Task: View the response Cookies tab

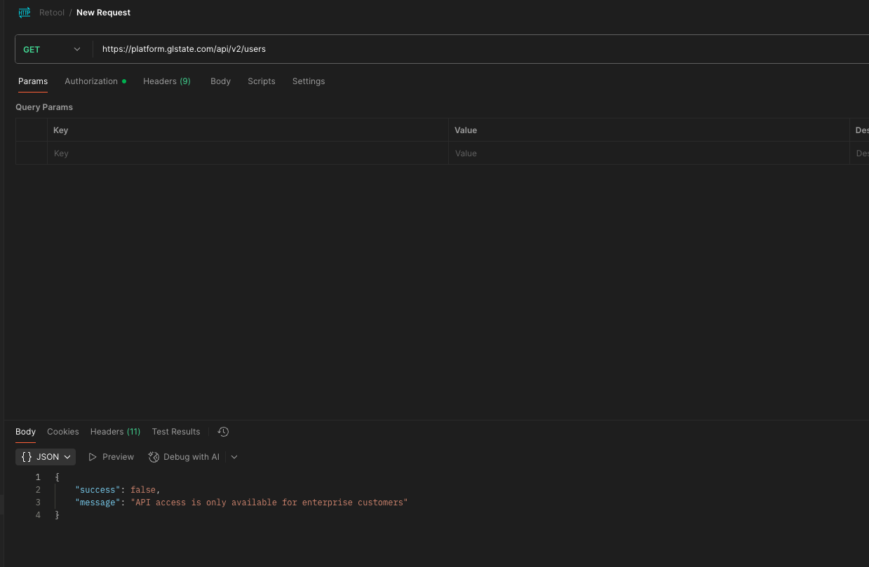Action: [63, 432]
